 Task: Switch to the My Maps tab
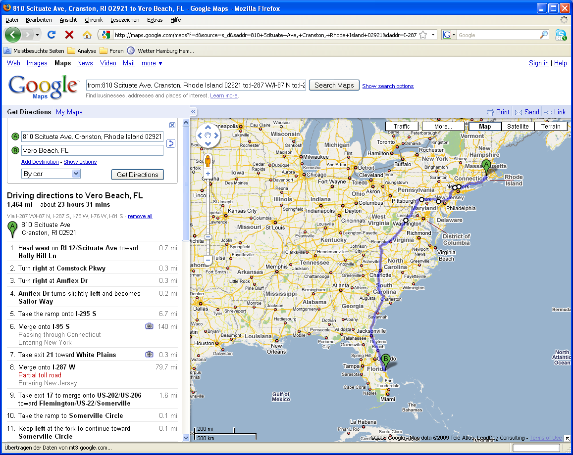pos(69,112)
